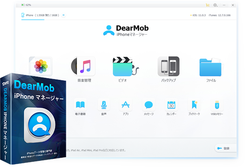Expand the device list menu button
The height and width of the screenshot is (167, 245).
[63, 15]
